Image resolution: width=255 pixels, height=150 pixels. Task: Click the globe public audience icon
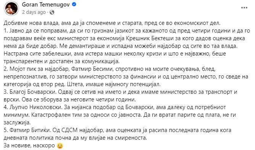(x=52, y=12)
